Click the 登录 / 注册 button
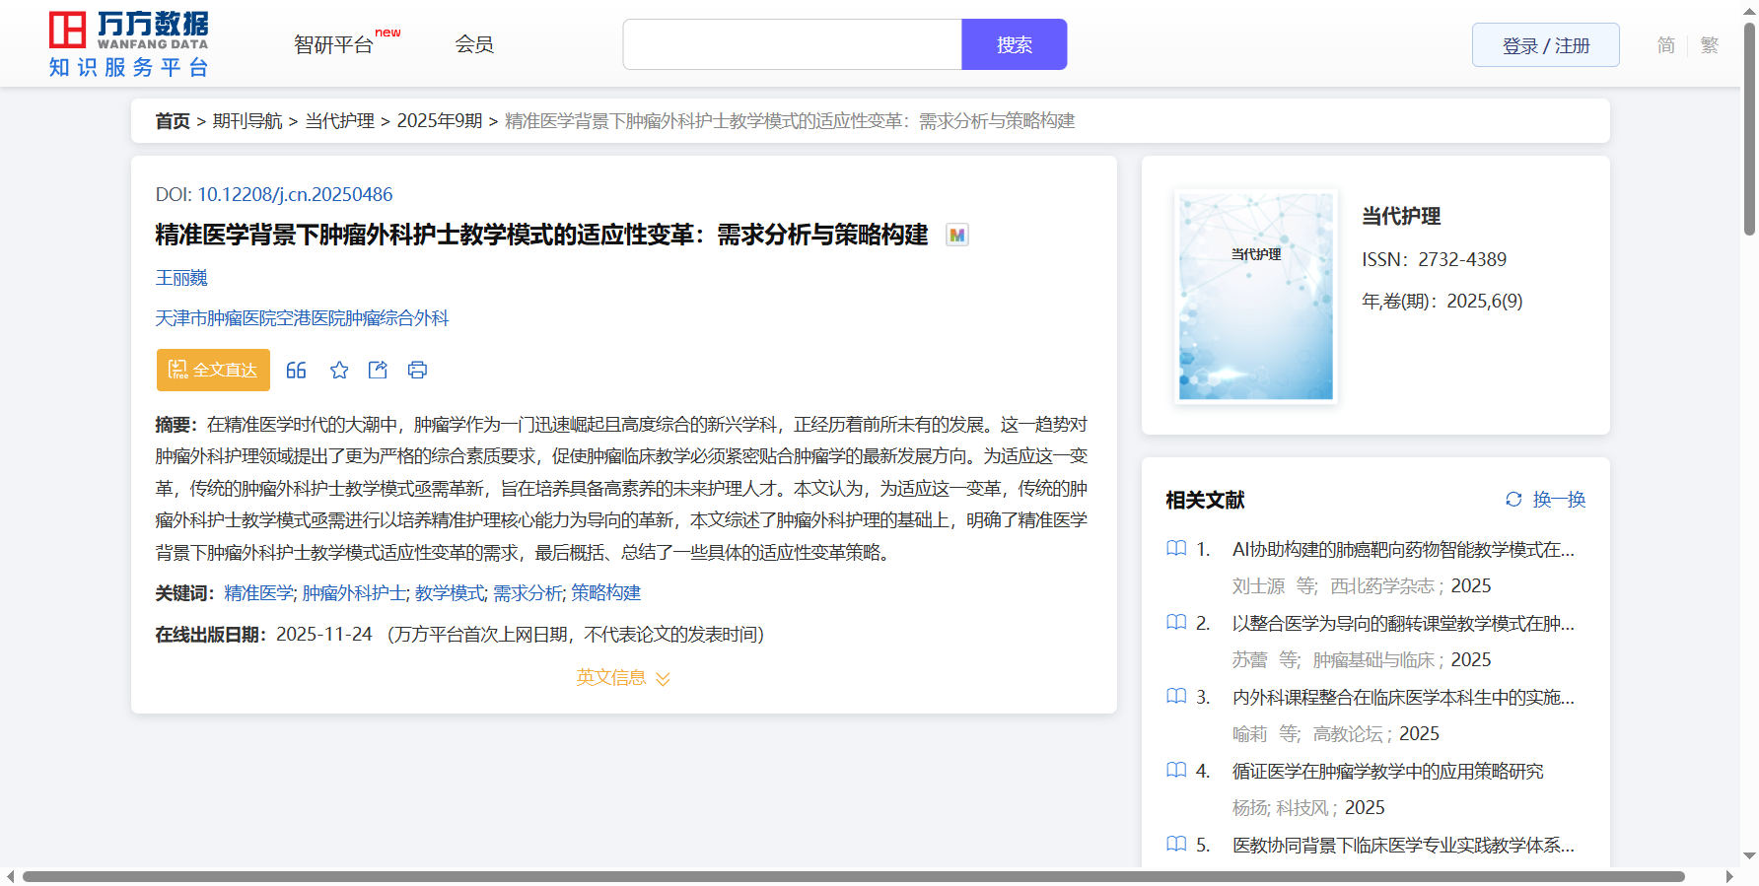The image size is (1759, 886). point(1545,45)
